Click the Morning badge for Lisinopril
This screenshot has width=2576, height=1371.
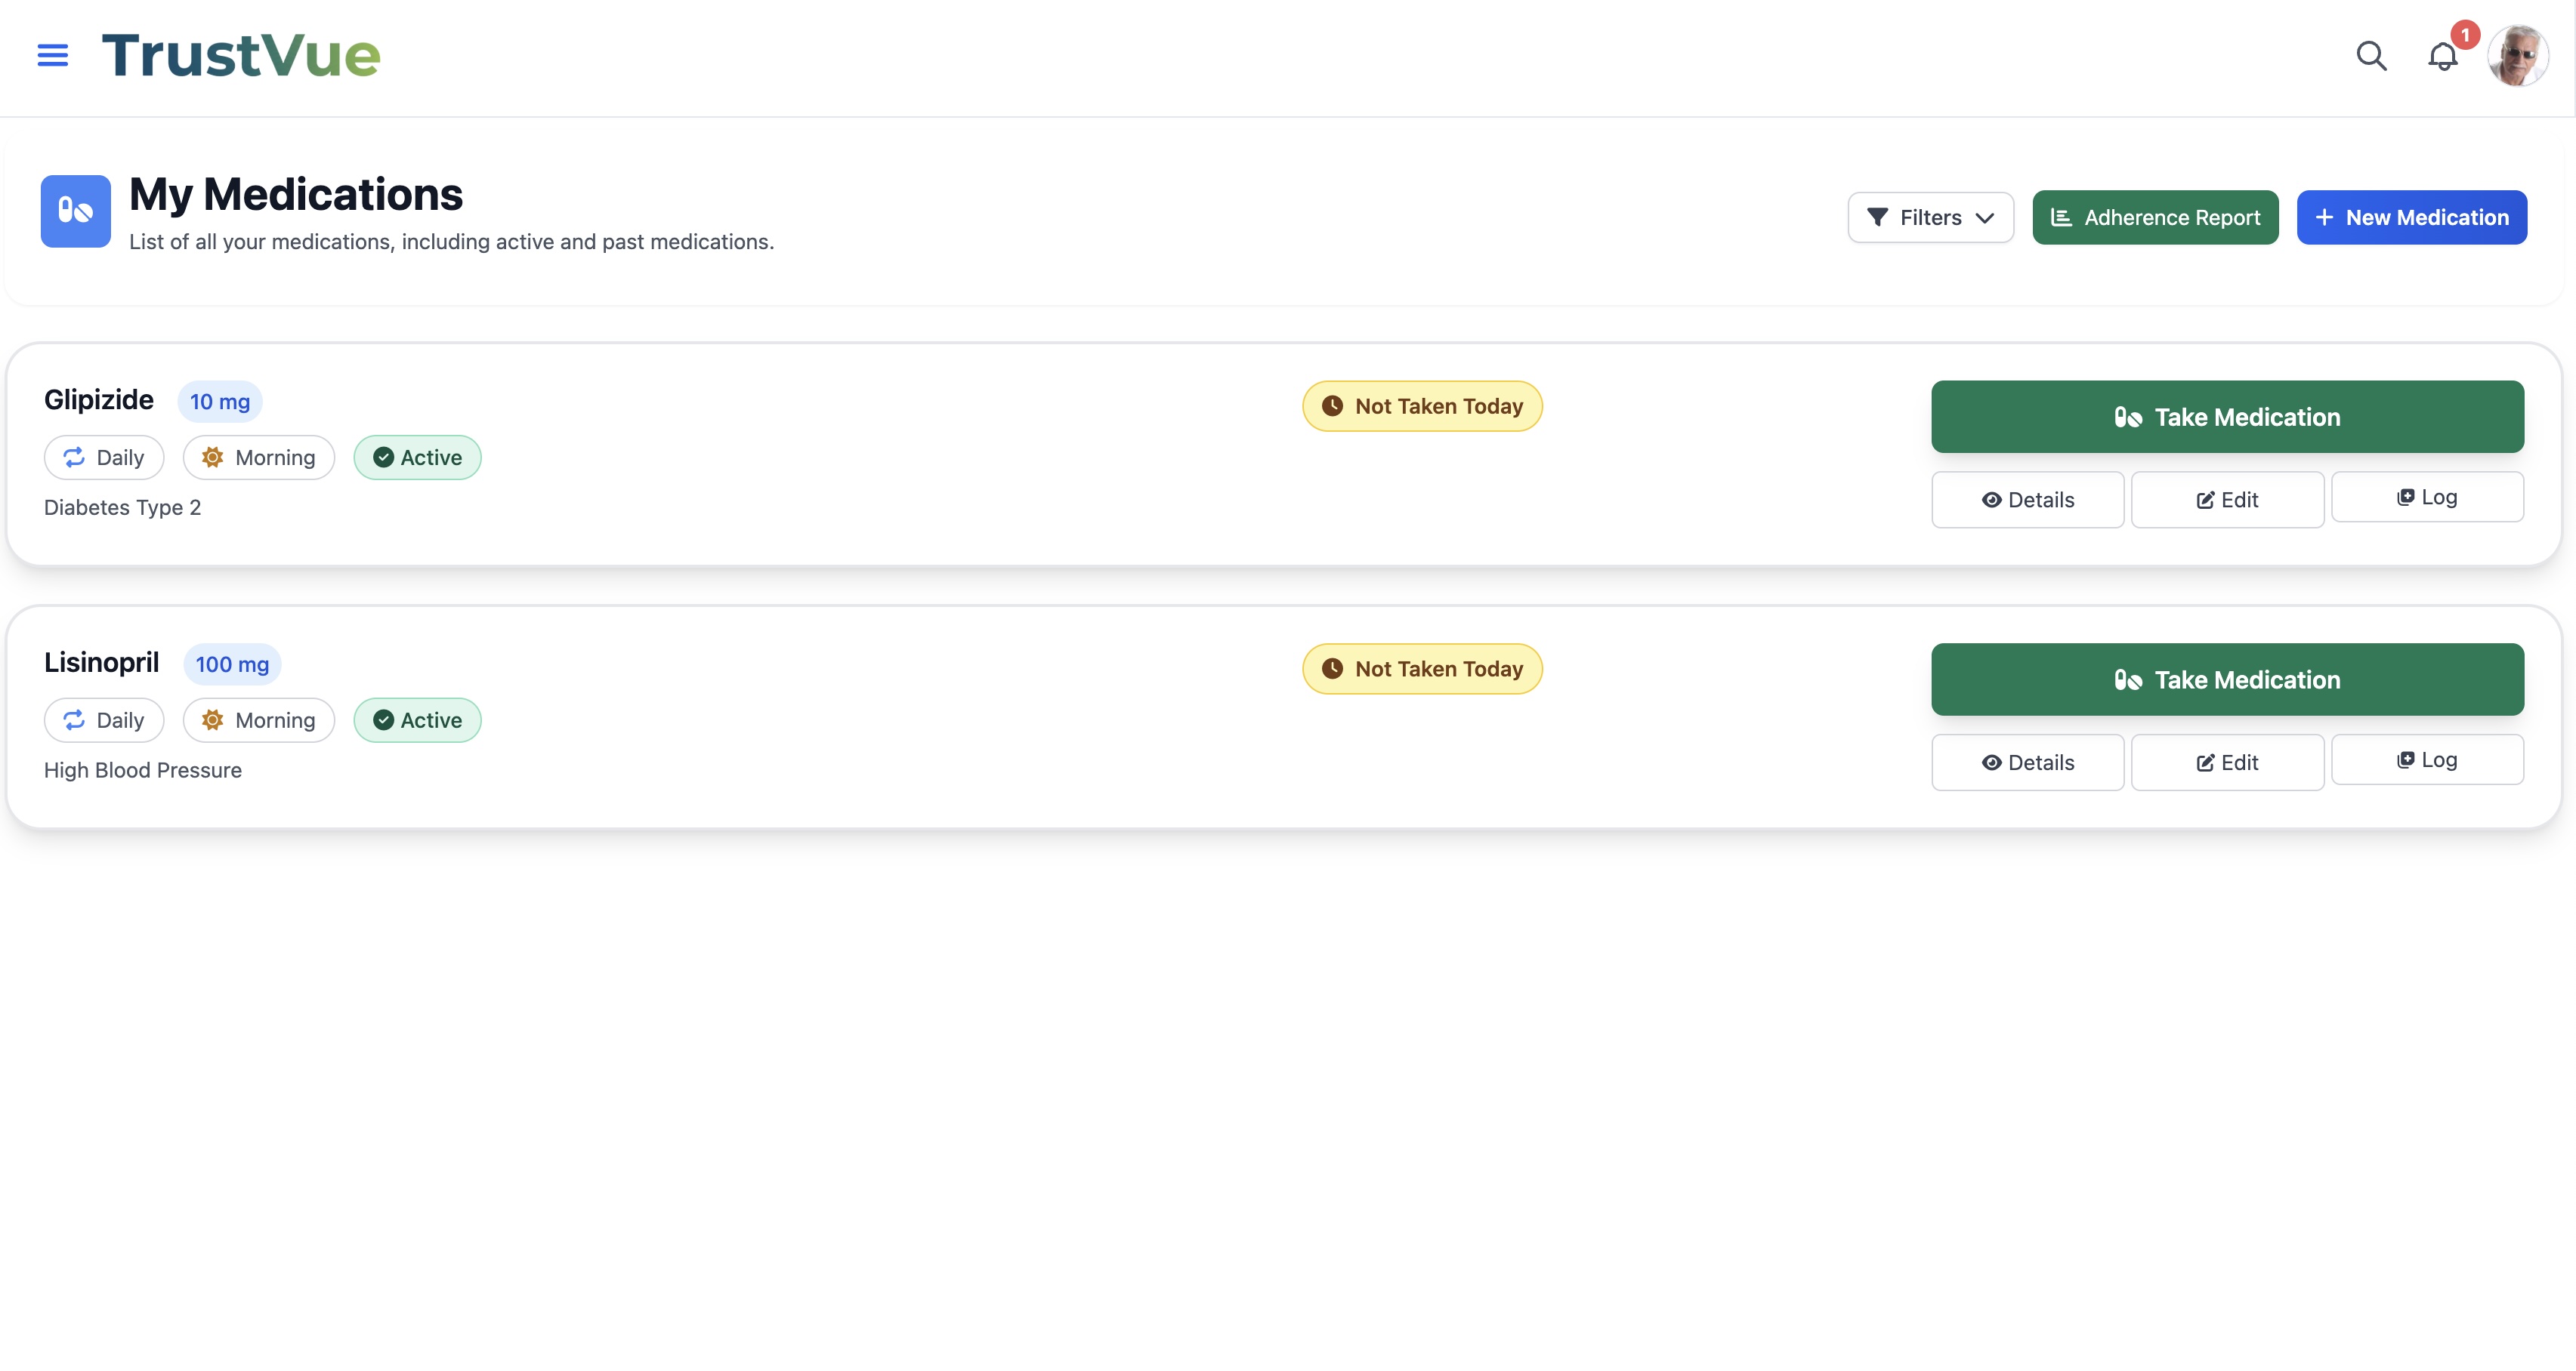pos(259,719)
